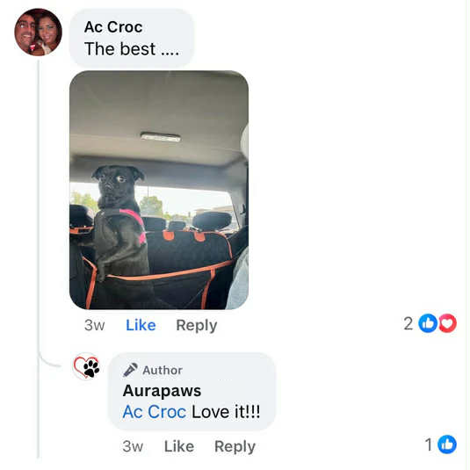Click the Aurapaws heart paw avatar
Image resolution: width=470 pixels, height=470 pixels.
pyautogui.click(x=87, y=366)
